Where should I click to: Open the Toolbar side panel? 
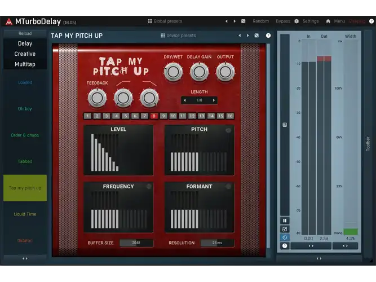tap(368, 143)
